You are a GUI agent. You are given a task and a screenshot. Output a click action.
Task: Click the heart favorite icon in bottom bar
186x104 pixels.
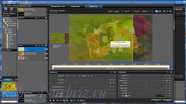[64, 101]
